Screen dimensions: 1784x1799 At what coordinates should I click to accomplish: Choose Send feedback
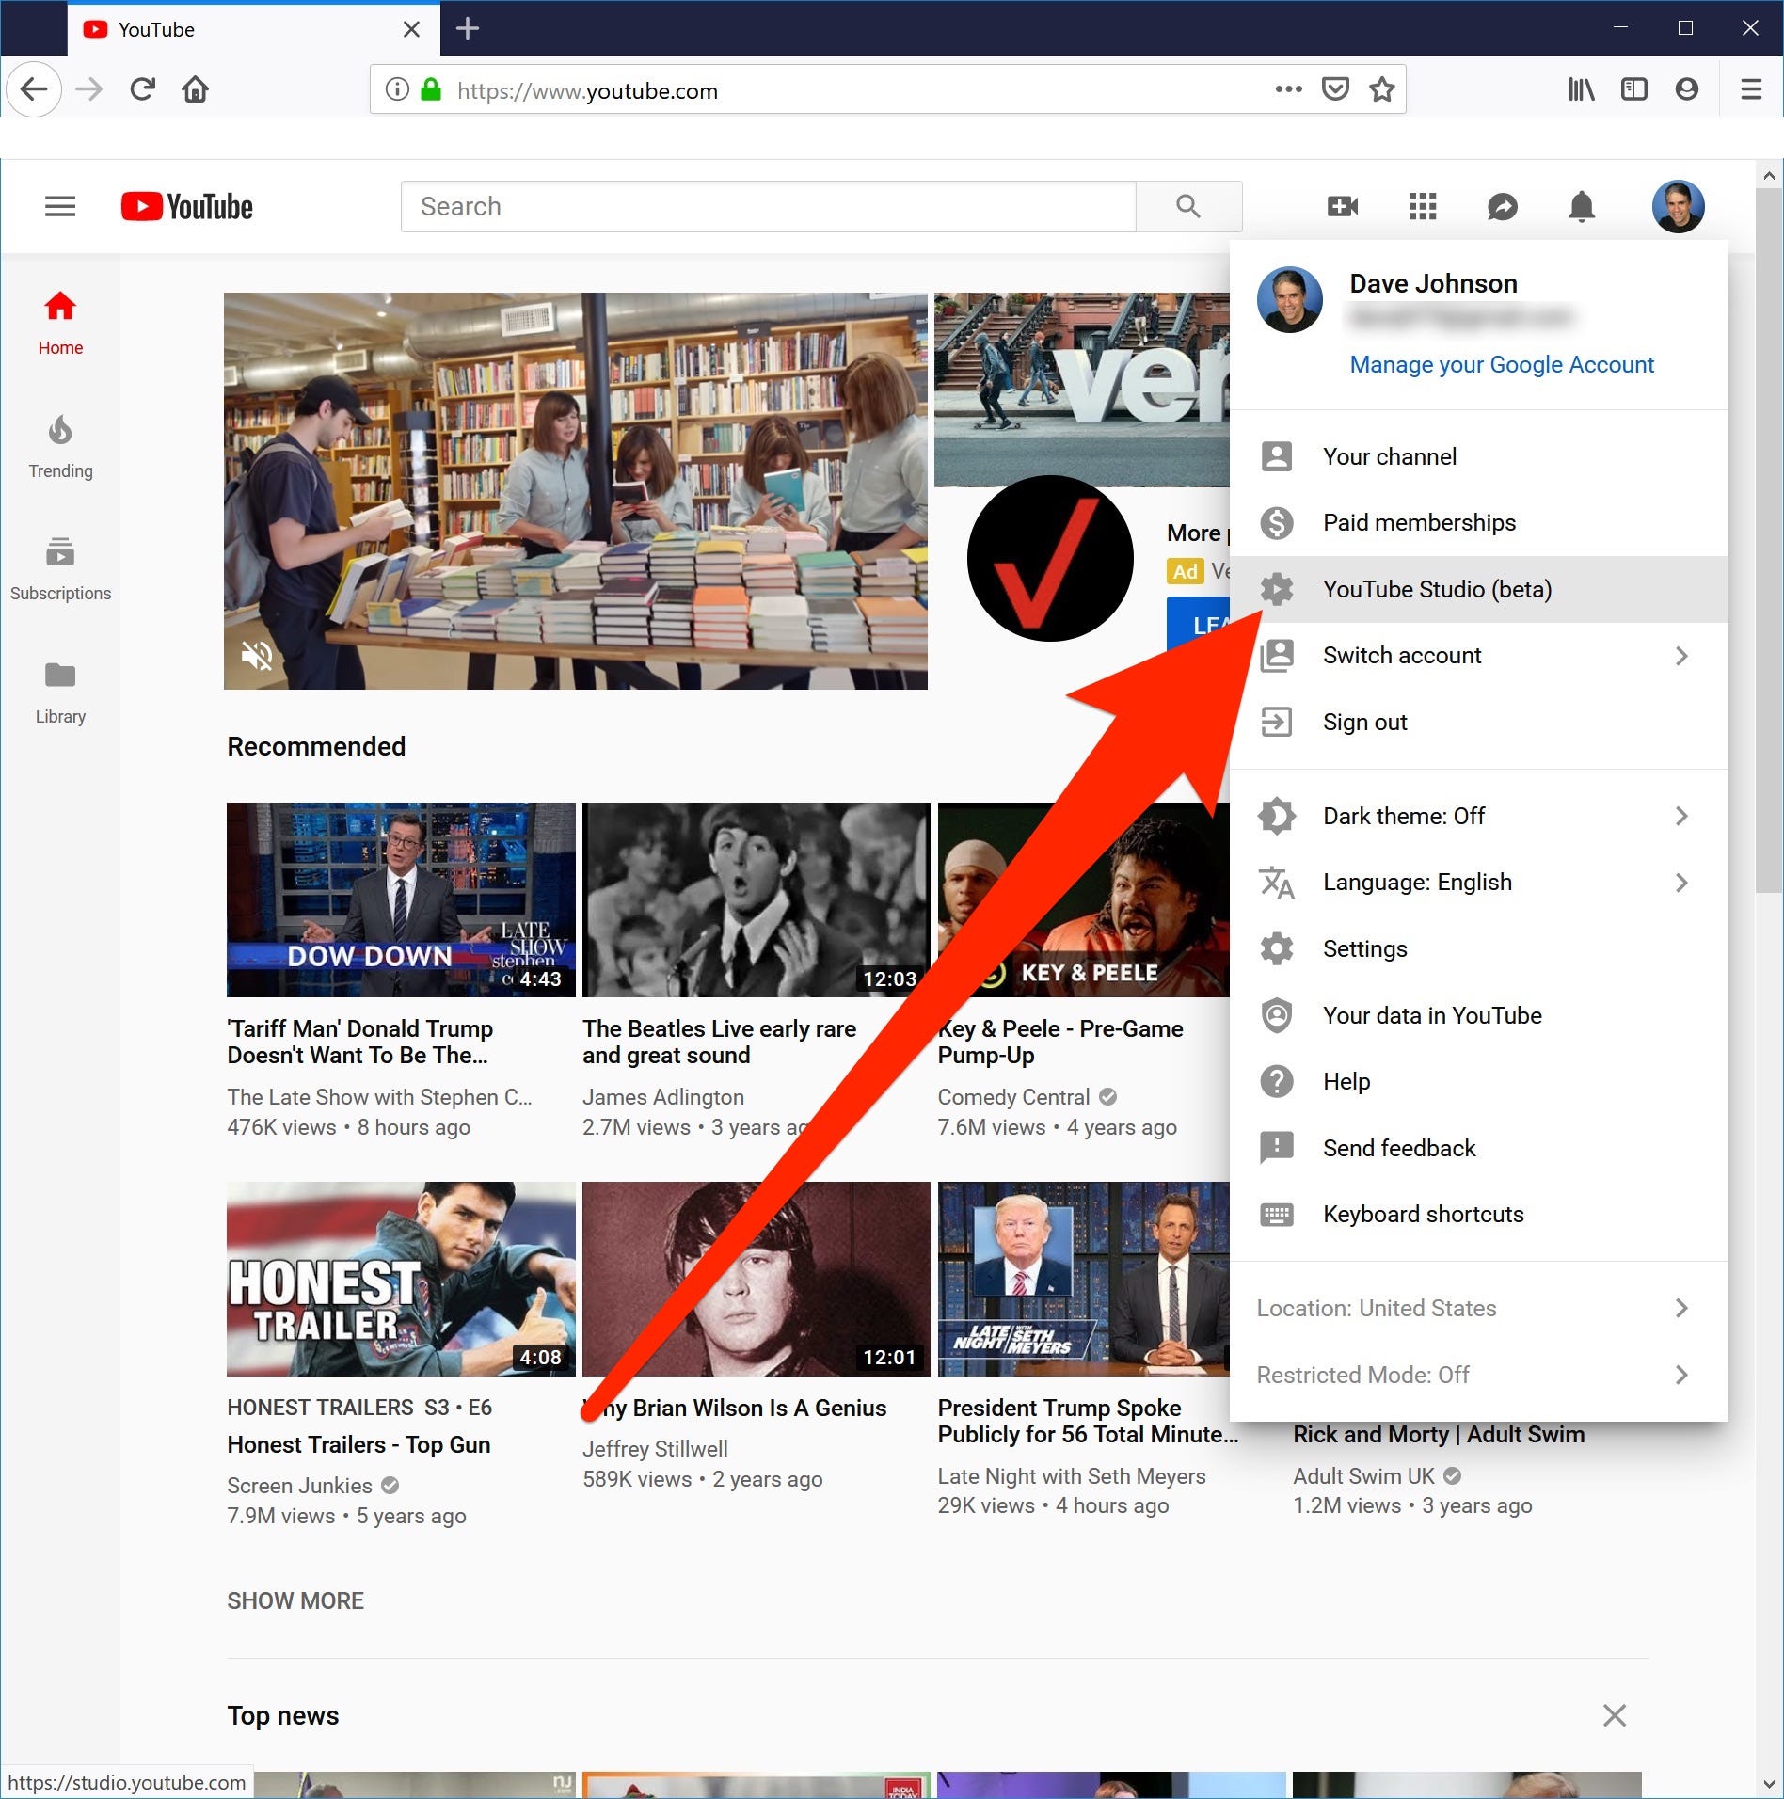(x=1478, y=1148)
